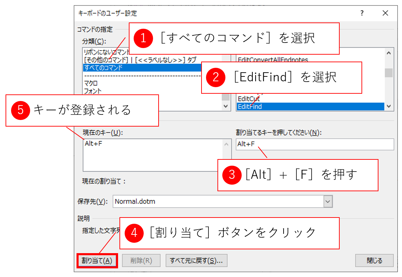This screenshot has width=402, height=277.
Task: Pick フォント in the category list
Action: click(x=92, y=91)
